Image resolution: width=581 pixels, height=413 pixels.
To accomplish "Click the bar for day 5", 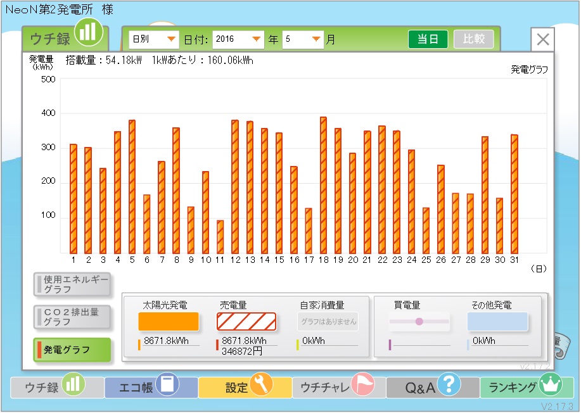I will [x=132, y=187].
